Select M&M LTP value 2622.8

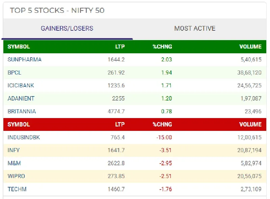pyautogui.click(x=116, y=163)
